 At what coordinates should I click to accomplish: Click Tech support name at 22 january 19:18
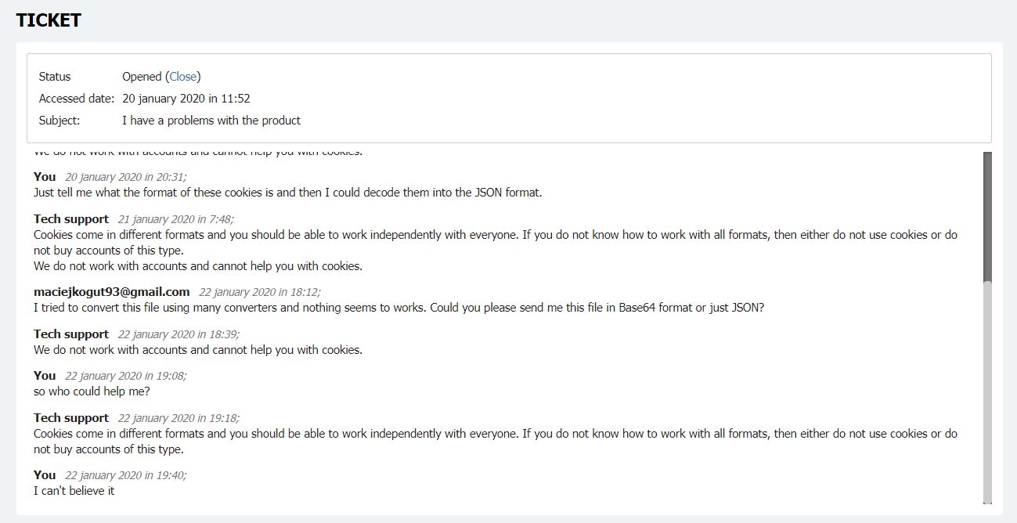click(x=71, y=418)
